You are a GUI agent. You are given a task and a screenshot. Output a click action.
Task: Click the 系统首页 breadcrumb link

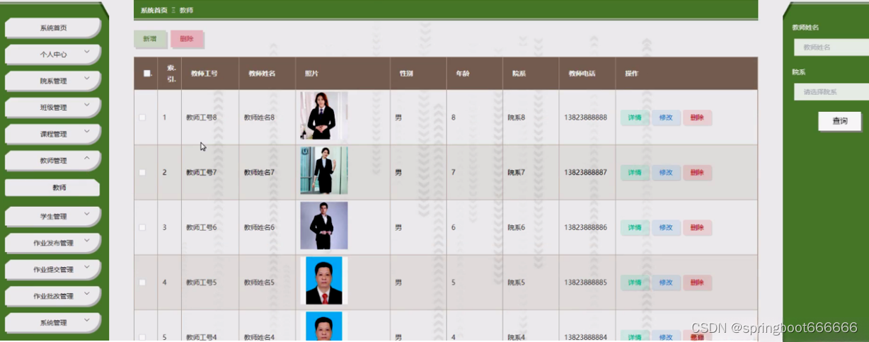click(x=154, y=10)
